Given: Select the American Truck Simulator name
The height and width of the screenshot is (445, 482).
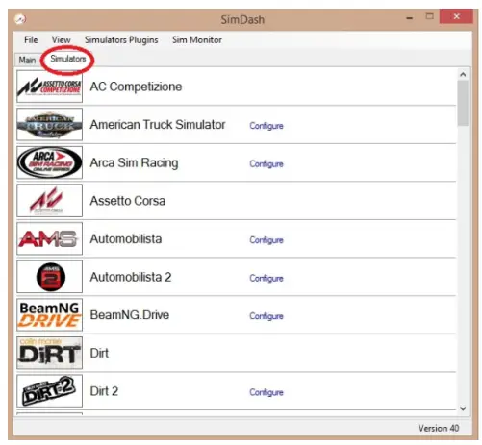Looking at the screenshot, I should 158,124.
